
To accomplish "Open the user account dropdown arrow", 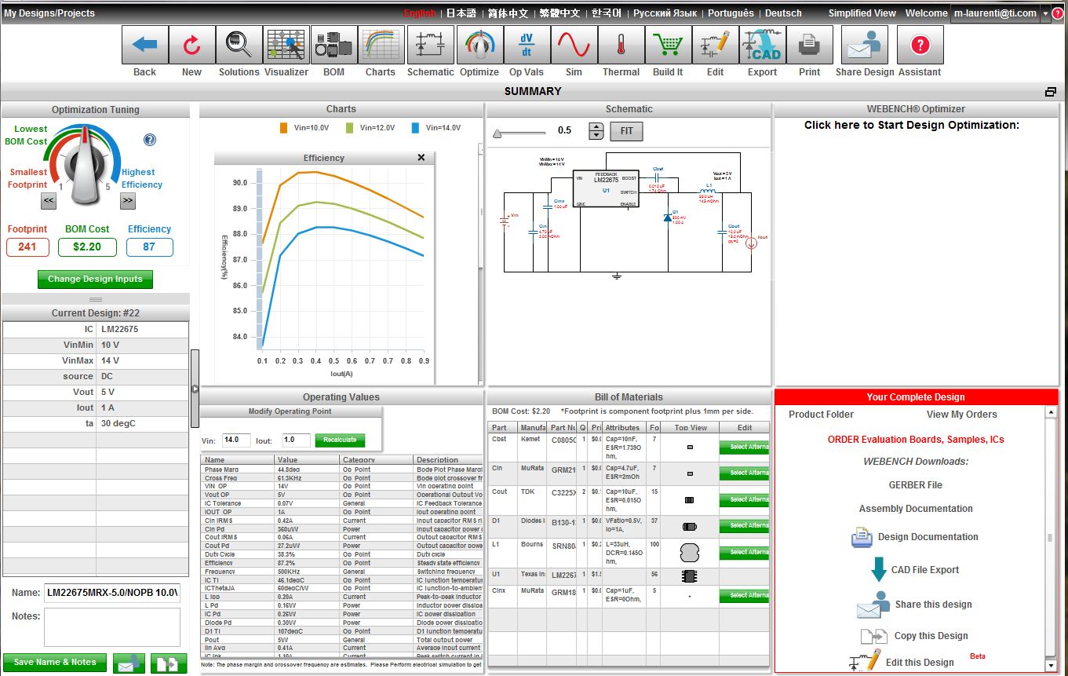I will click(1046, 13).
